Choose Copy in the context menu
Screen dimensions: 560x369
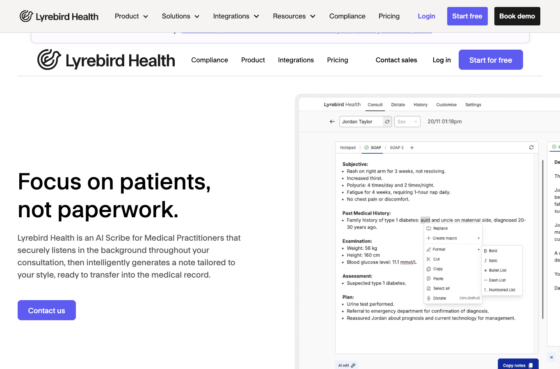click(435, 269)
